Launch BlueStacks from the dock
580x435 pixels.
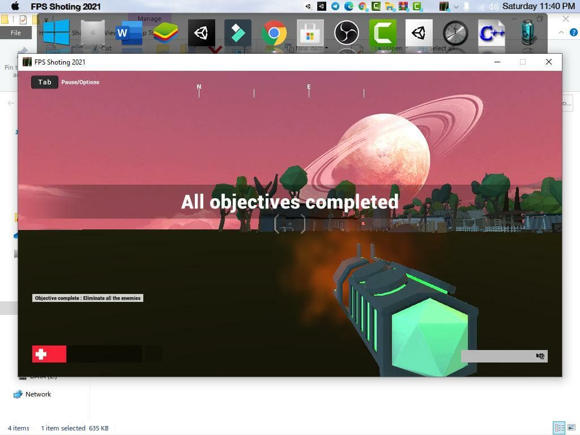click(x=165, y=32)
